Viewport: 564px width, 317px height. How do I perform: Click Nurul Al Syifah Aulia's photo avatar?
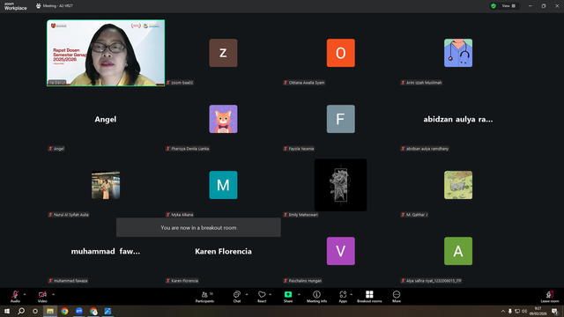tap(106, 185)
